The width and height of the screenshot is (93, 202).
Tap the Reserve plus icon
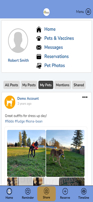click(65, 191)
